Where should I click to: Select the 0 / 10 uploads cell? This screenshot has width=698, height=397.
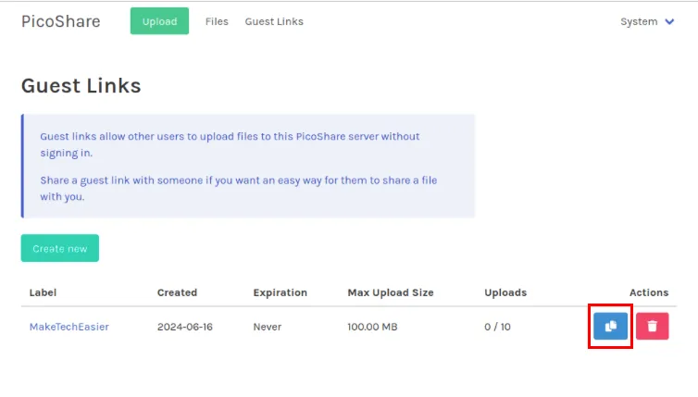coord(497,327)
